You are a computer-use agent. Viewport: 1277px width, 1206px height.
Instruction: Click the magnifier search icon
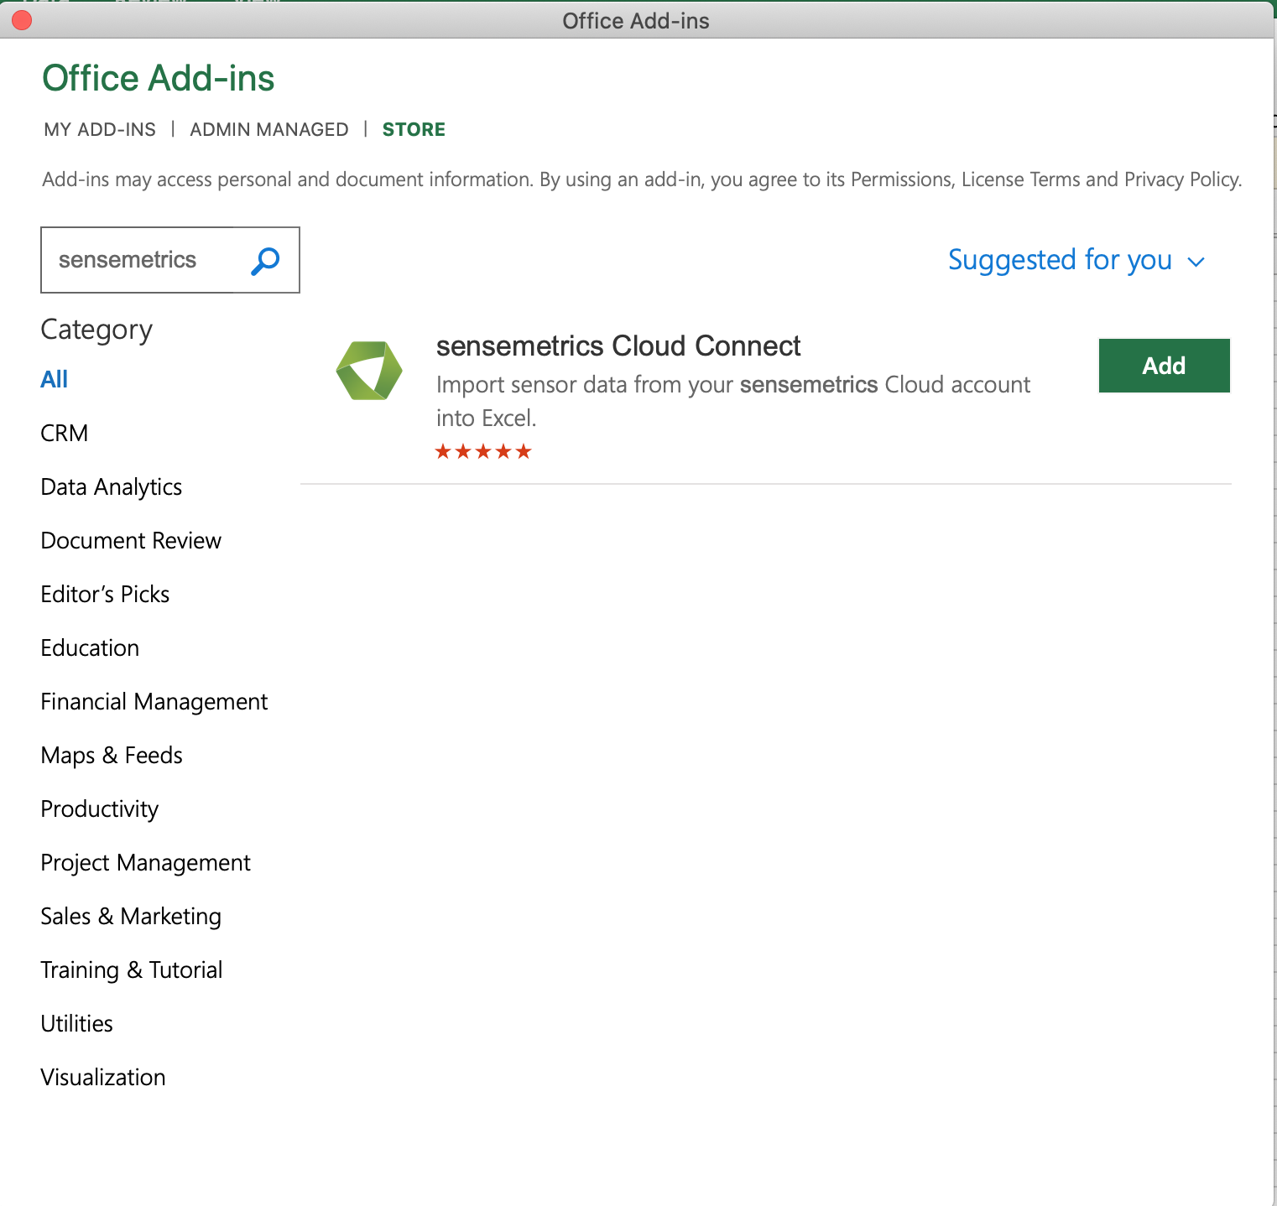[x=265, y=261]
